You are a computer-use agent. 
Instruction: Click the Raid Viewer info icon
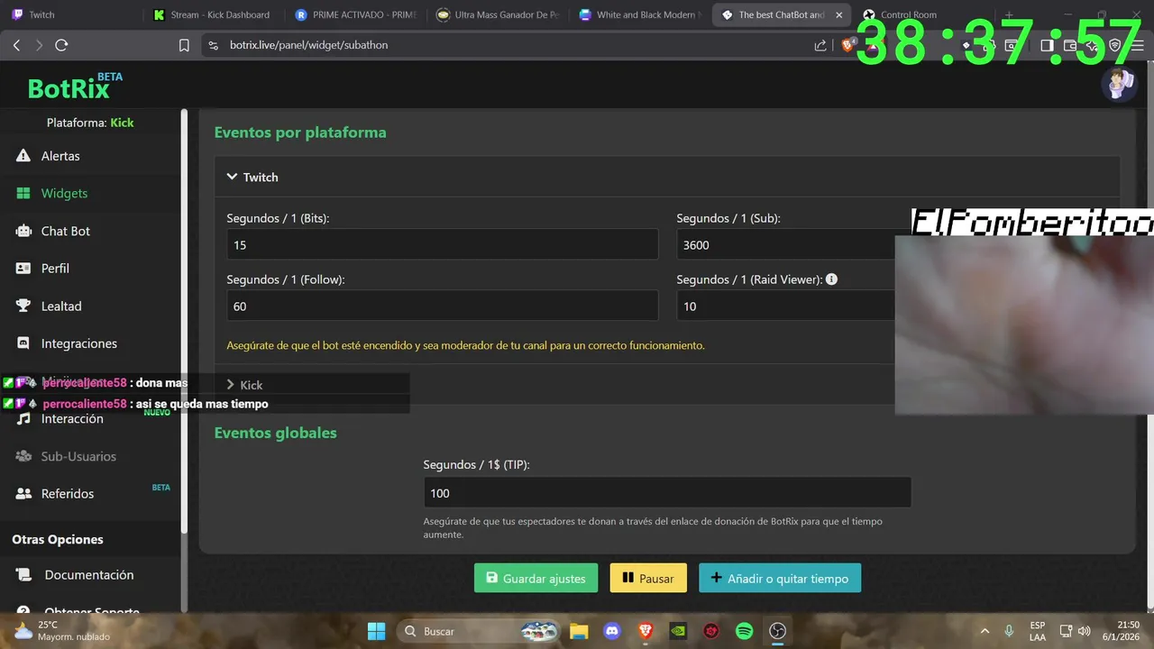click(x=831, y=279)
